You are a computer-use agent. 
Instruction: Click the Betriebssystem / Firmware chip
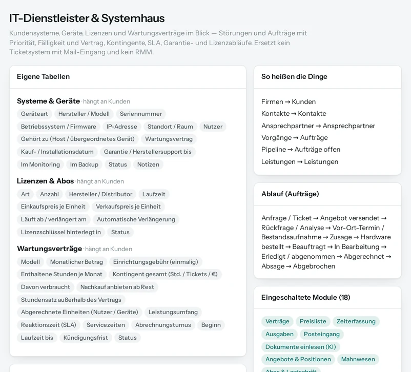tap(58, 127)
